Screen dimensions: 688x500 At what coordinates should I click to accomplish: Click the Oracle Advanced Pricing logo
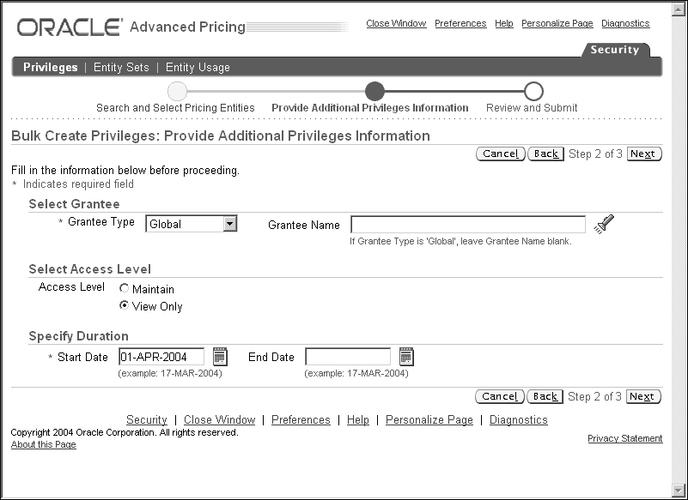(131, 27)
